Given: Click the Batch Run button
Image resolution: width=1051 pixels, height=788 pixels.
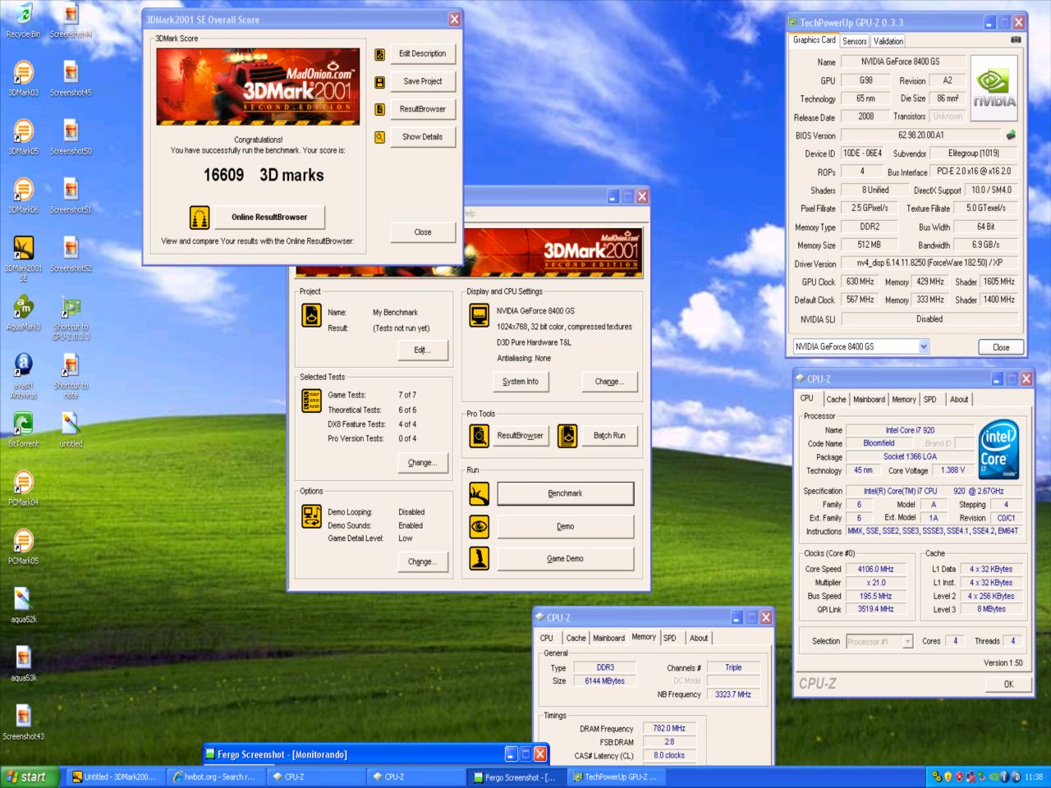Looking at the screenshot, I should pyautogui.click(x=609, y=436).
